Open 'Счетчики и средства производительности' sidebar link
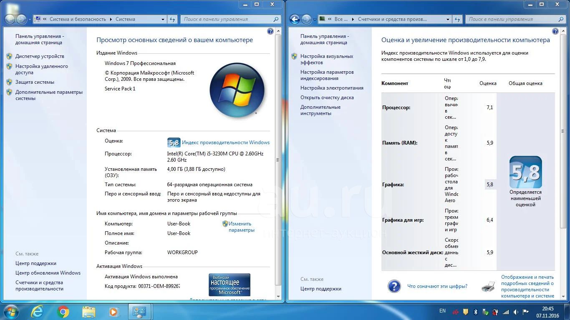 pyautogui.click(x=39, y=285)
